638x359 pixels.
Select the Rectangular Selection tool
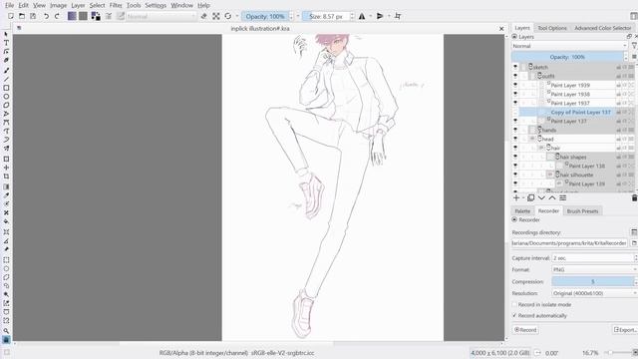point(6,259)
